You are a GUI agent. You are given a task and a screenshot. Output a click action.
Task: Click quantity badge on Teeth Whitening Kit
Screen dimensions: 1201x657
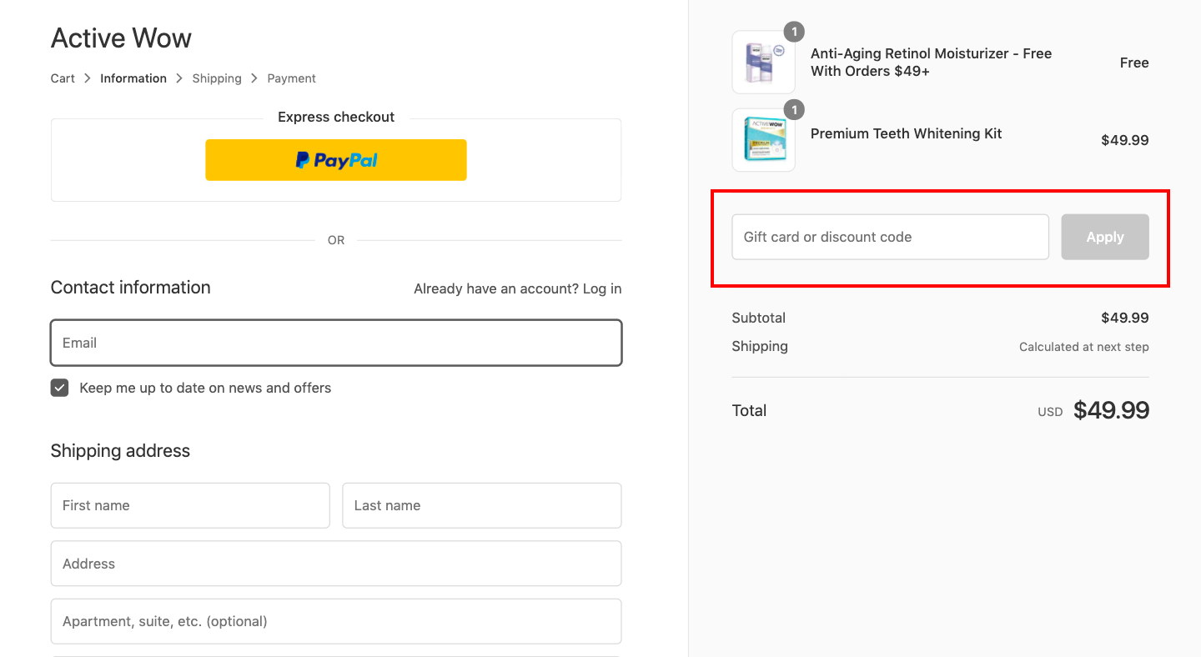tap(794, 110)
